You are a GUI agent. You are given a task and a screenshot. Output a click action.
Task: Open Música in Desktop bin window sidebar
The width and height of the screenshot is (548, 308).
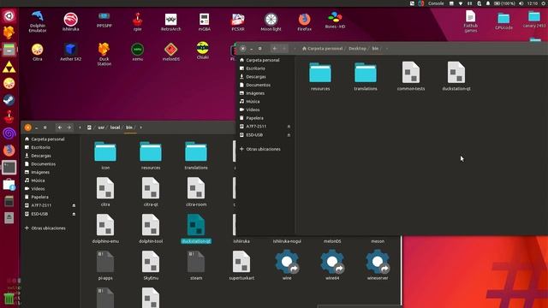click(x=253, y=101)
